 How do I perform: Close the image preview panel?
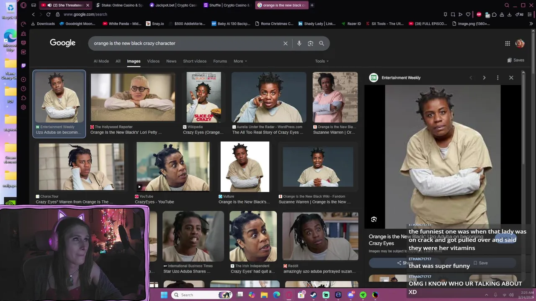pos(511,78)
